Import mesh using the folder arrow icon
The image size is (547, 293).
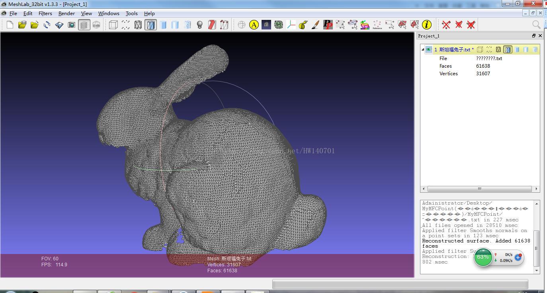coord(35,25)
